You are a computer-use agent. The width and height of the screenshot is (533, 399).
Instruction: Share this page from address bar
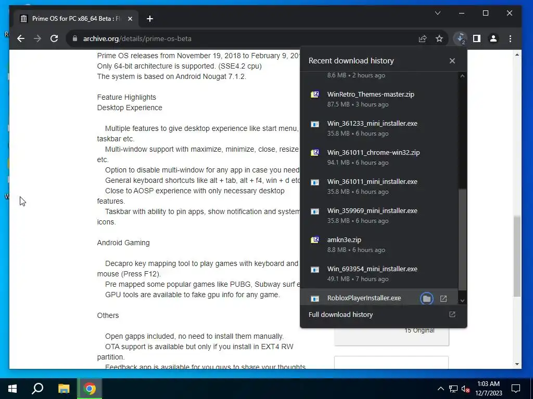423,38
